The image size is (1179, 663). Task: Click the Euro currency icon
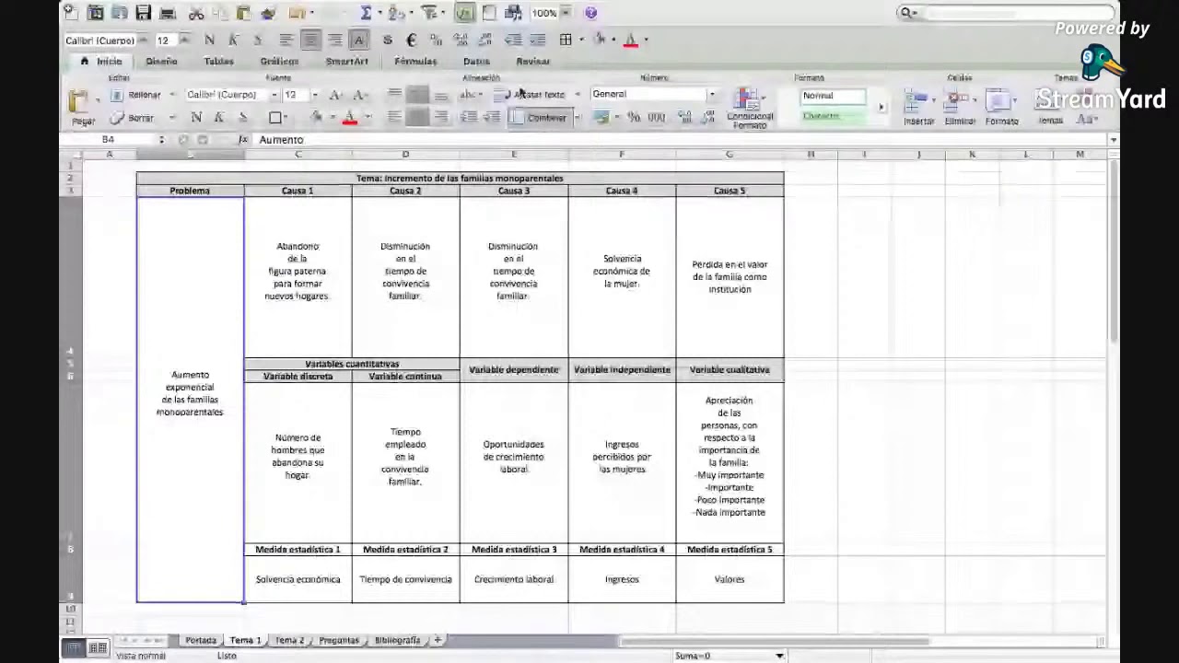(x=411, y=40)
